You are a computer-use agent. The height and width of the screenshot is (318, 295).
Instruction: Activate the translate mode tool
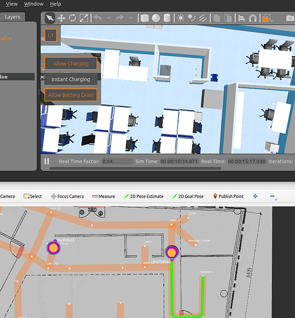tap(61, 18)
